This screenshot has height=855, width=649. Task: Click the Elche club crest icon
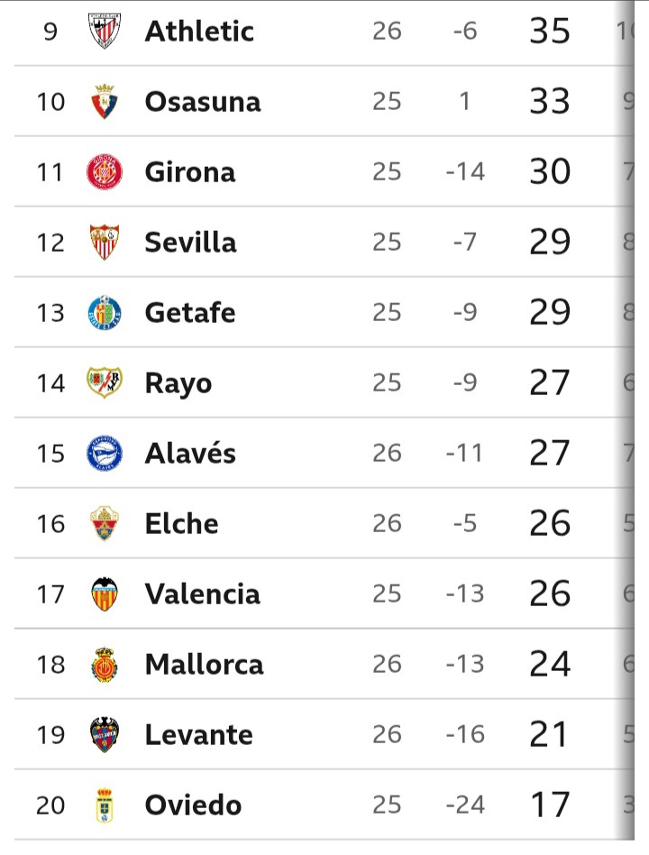click(104, 523)
